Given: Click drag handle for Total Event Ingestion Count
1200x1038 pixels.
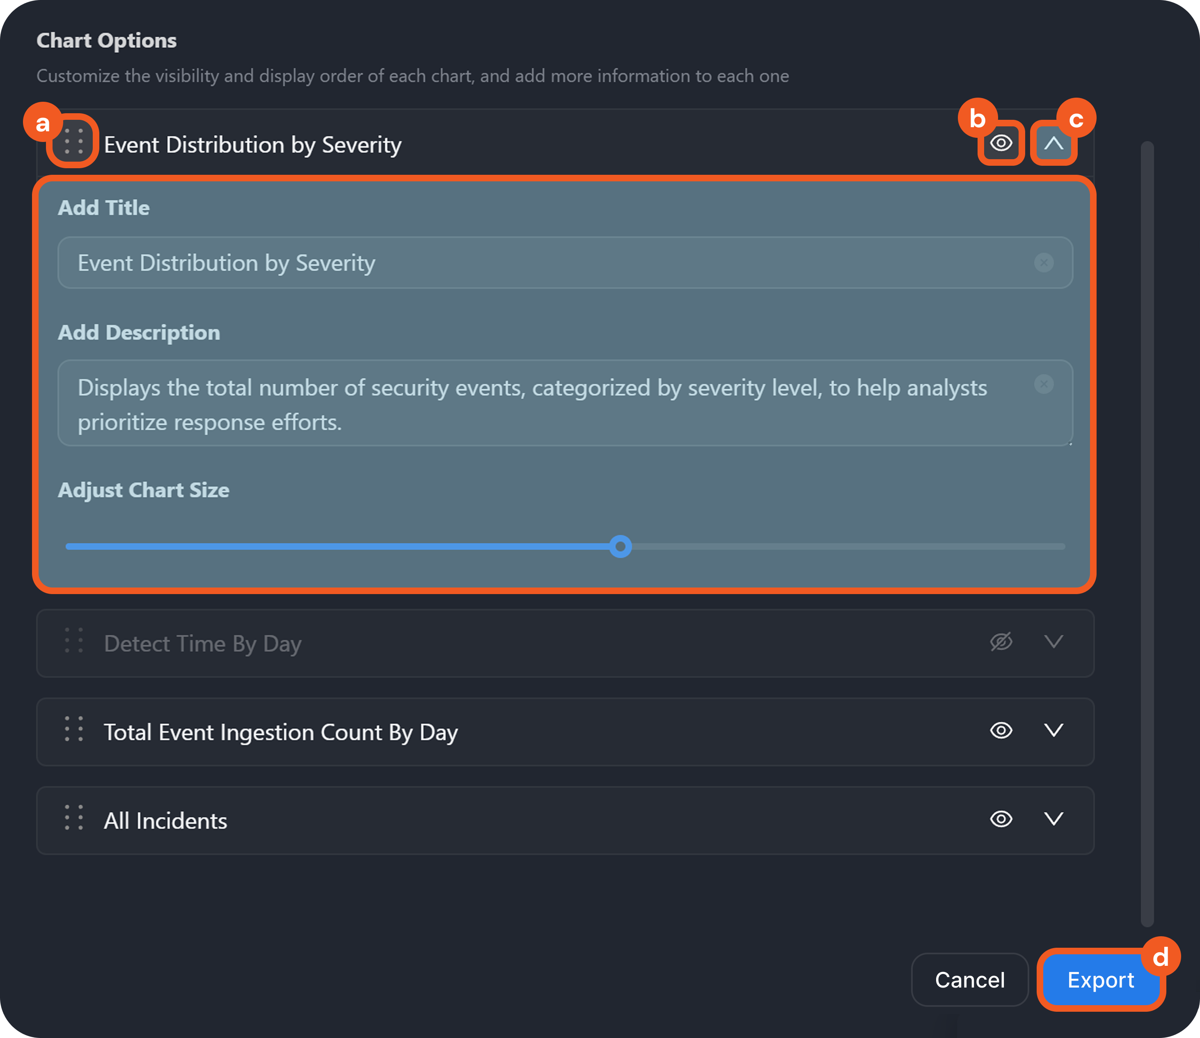Looking at the screenshot, I should pos(73,729).
